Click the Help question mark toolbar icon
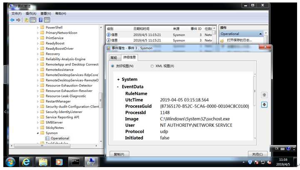 [x=40, y=20]
